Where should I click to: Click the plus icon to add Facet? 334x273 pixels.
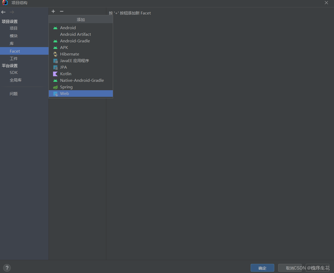click(x=53, y=11)
